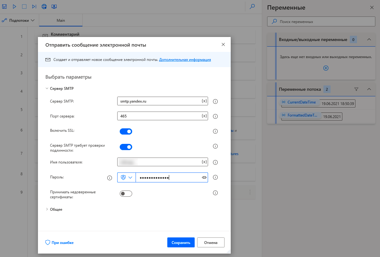Enable Принимать недоверенные сертификаты toggle

(126, 194)
